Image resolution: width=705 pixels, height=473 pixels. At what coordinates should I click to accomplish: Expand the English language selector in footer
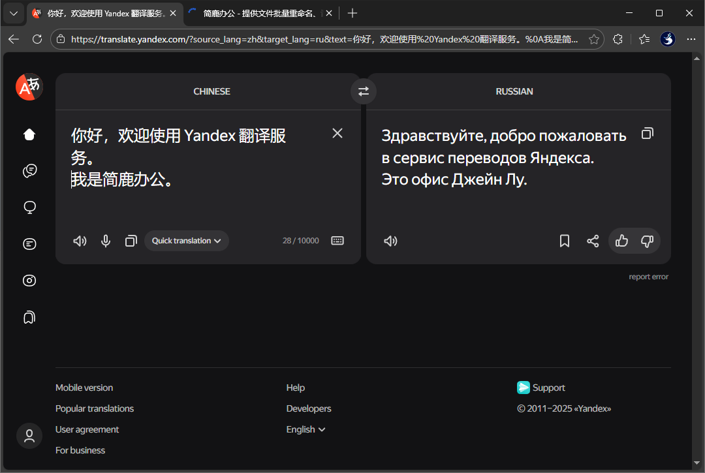(305, 429)
